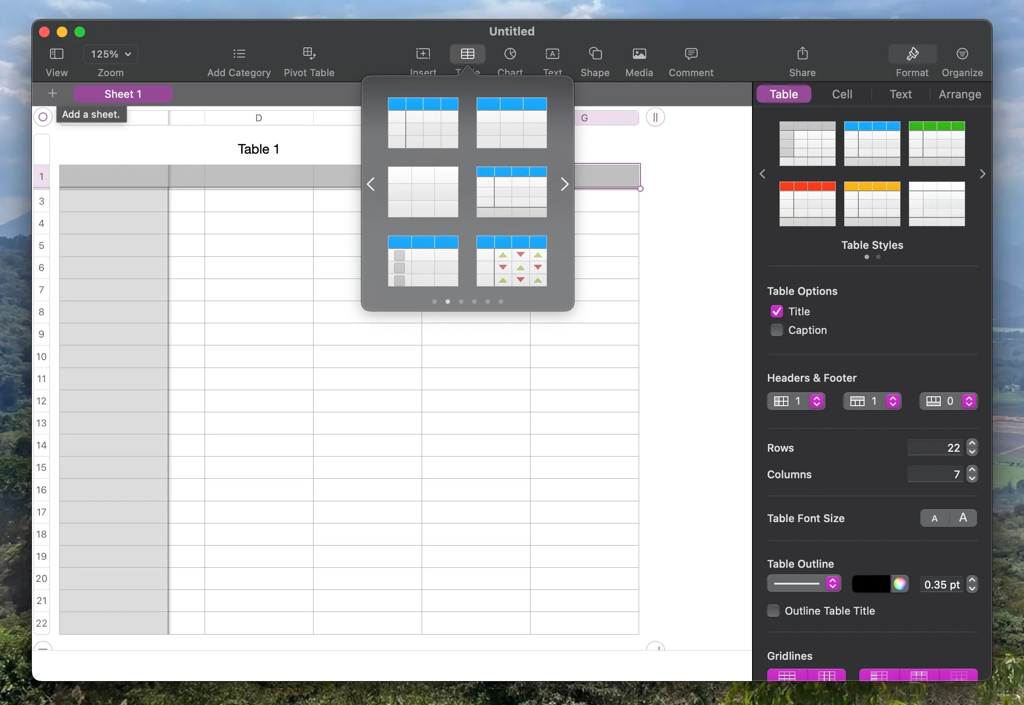The height and width of the screenshot is (705, 1024).
Task: Click the Pivot Table toolbar icon
Action: [x=309, y=54]
